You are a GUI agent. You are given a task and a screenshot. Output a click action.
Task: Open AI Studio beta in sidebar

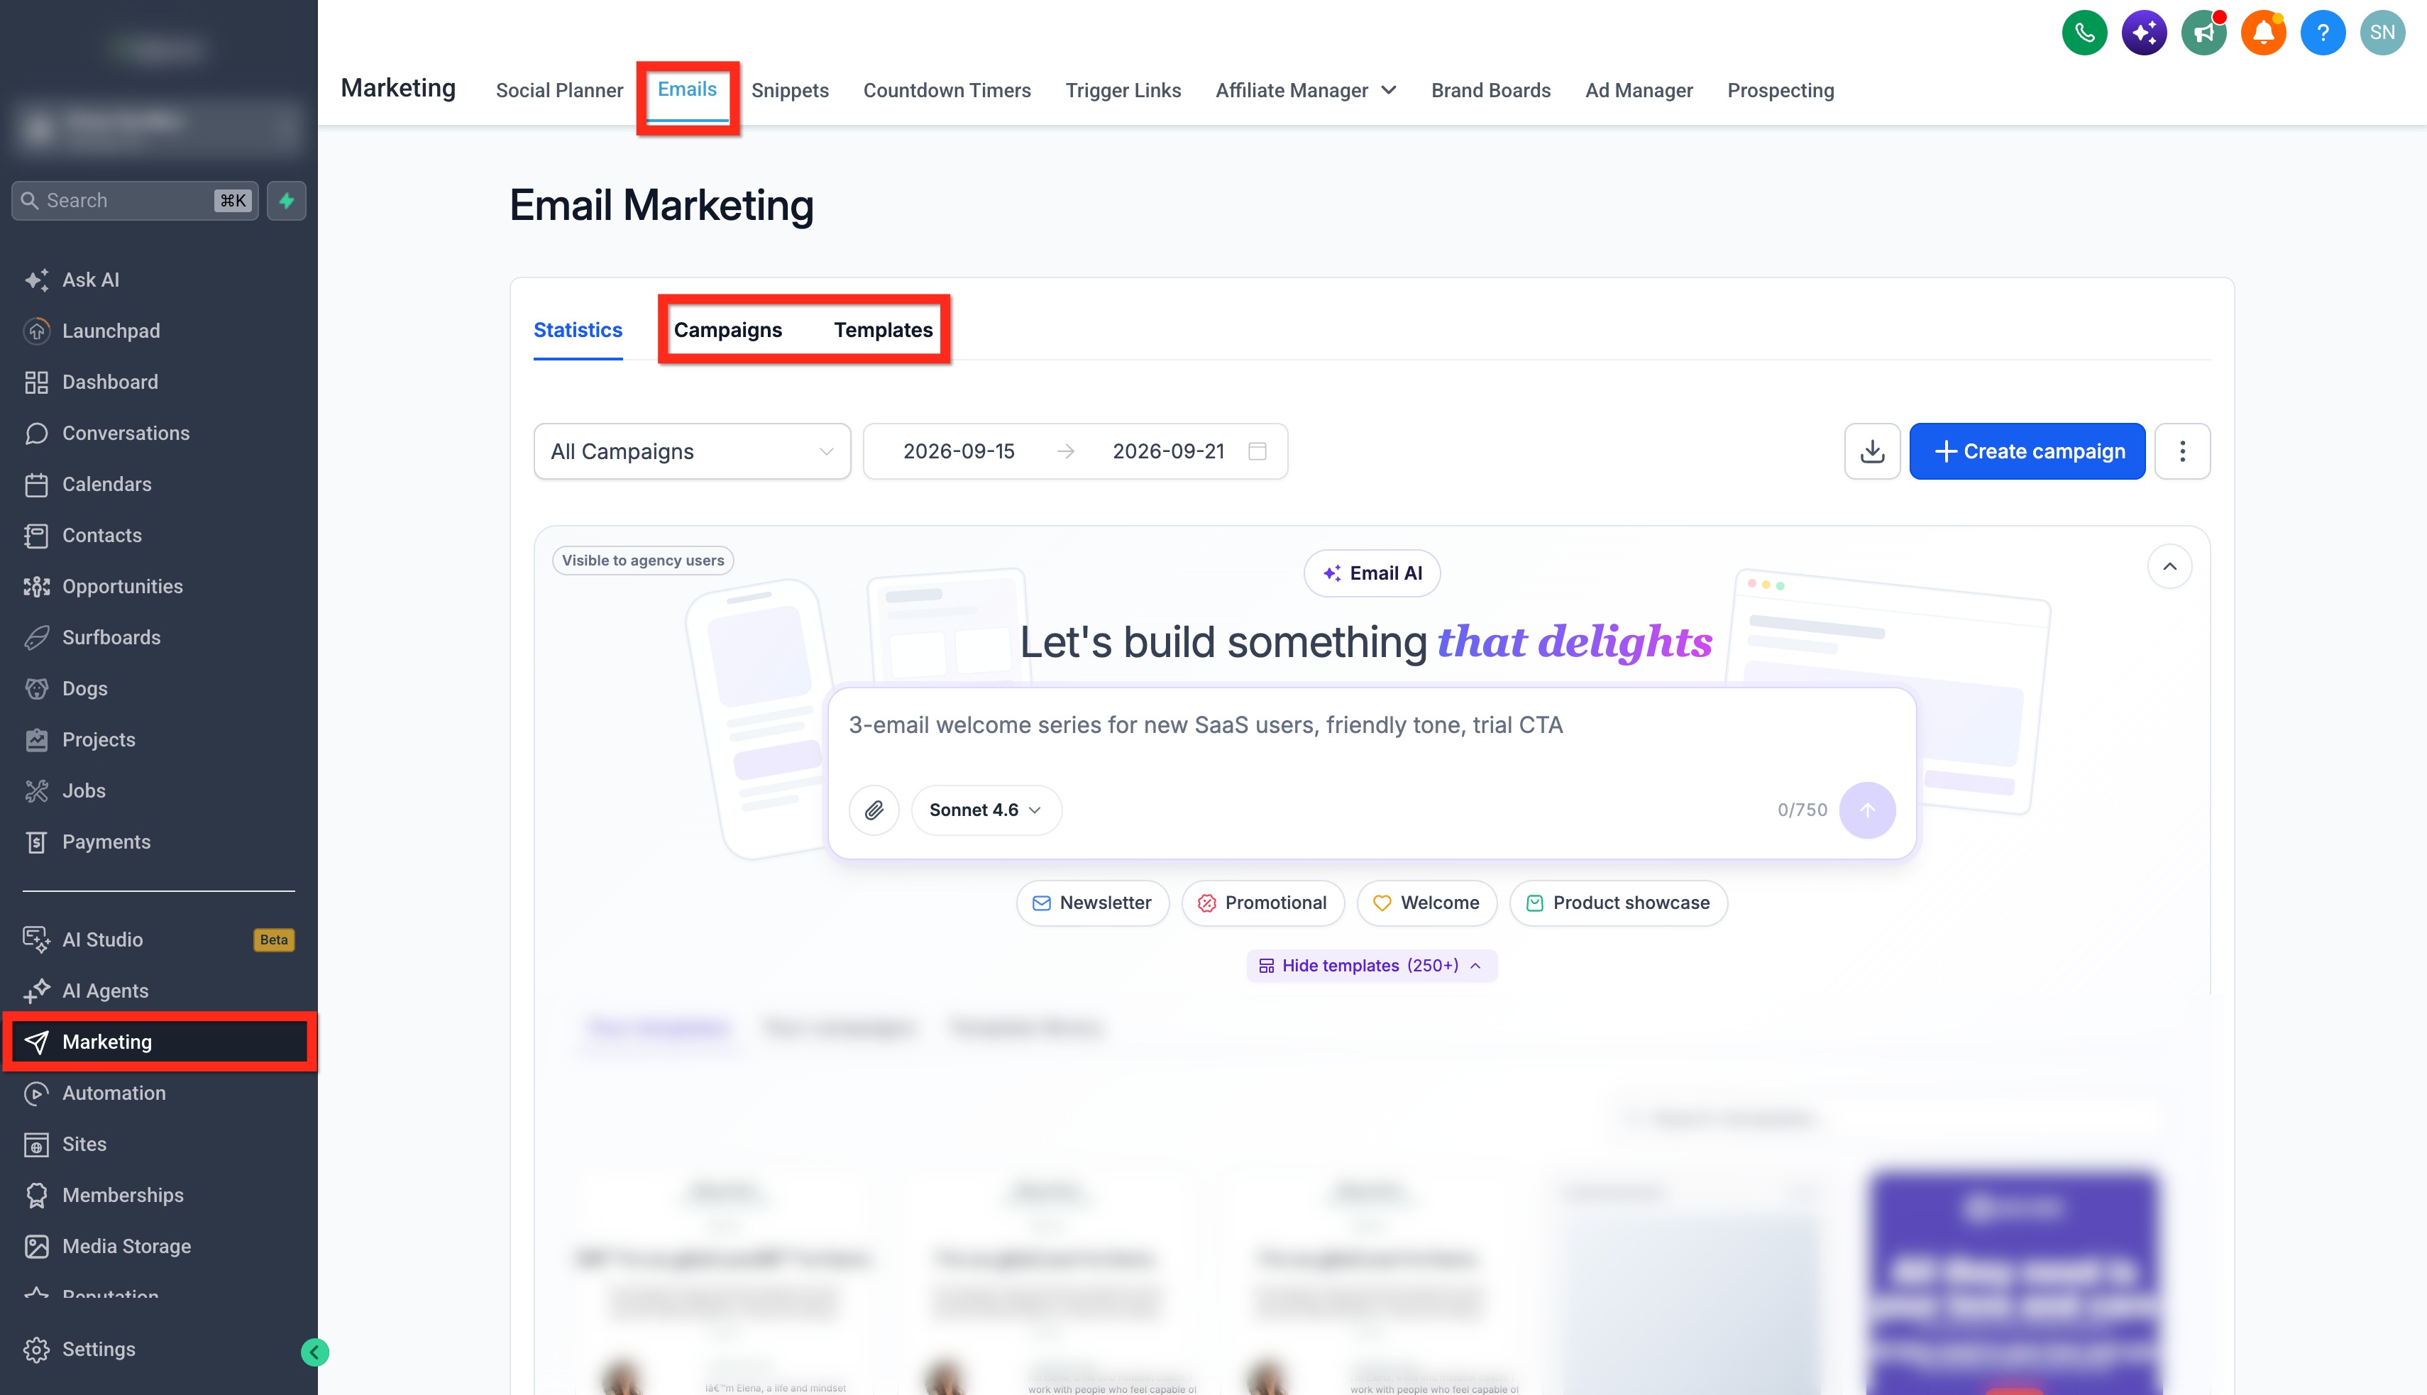pos(158,940)
